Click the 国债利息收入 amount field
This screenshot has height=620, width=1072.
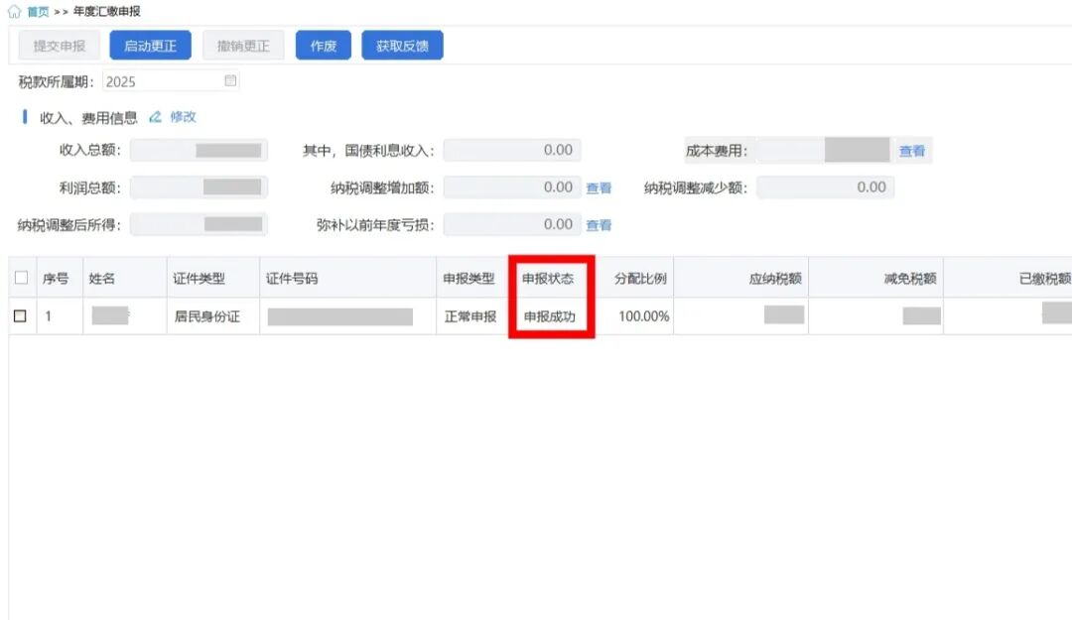512,151
